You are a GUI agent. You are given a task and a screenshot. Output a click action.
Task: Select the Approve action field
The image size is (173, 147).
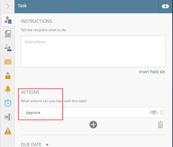point(93,112)
